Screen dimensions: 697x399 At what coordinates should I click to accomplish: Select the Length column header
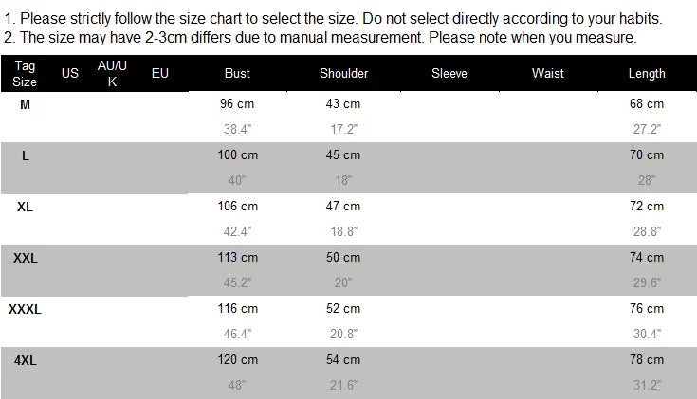pyautogui.click(x=647, y=74)
